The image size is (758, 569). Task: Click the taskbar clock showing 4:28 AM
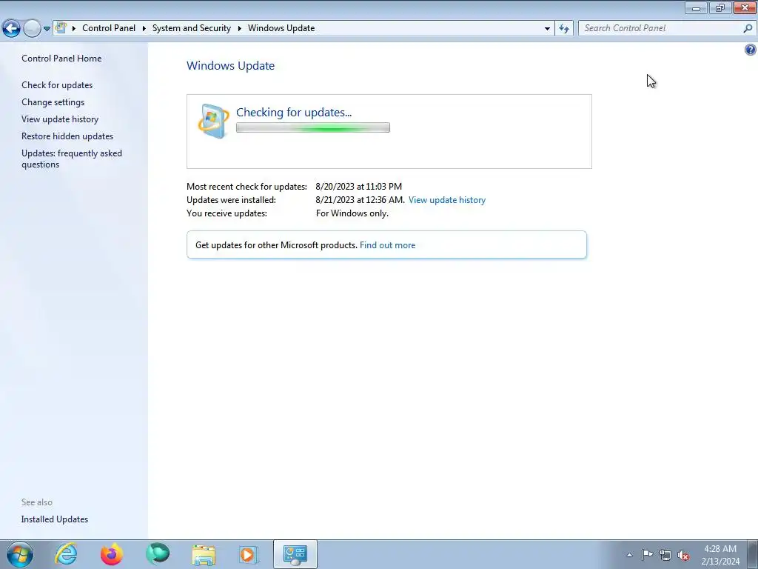pos(720,555)
